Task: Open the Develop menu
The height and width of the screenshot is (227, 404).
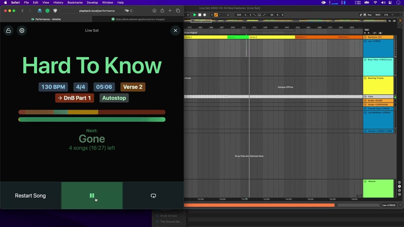Action: click(92, 3)
